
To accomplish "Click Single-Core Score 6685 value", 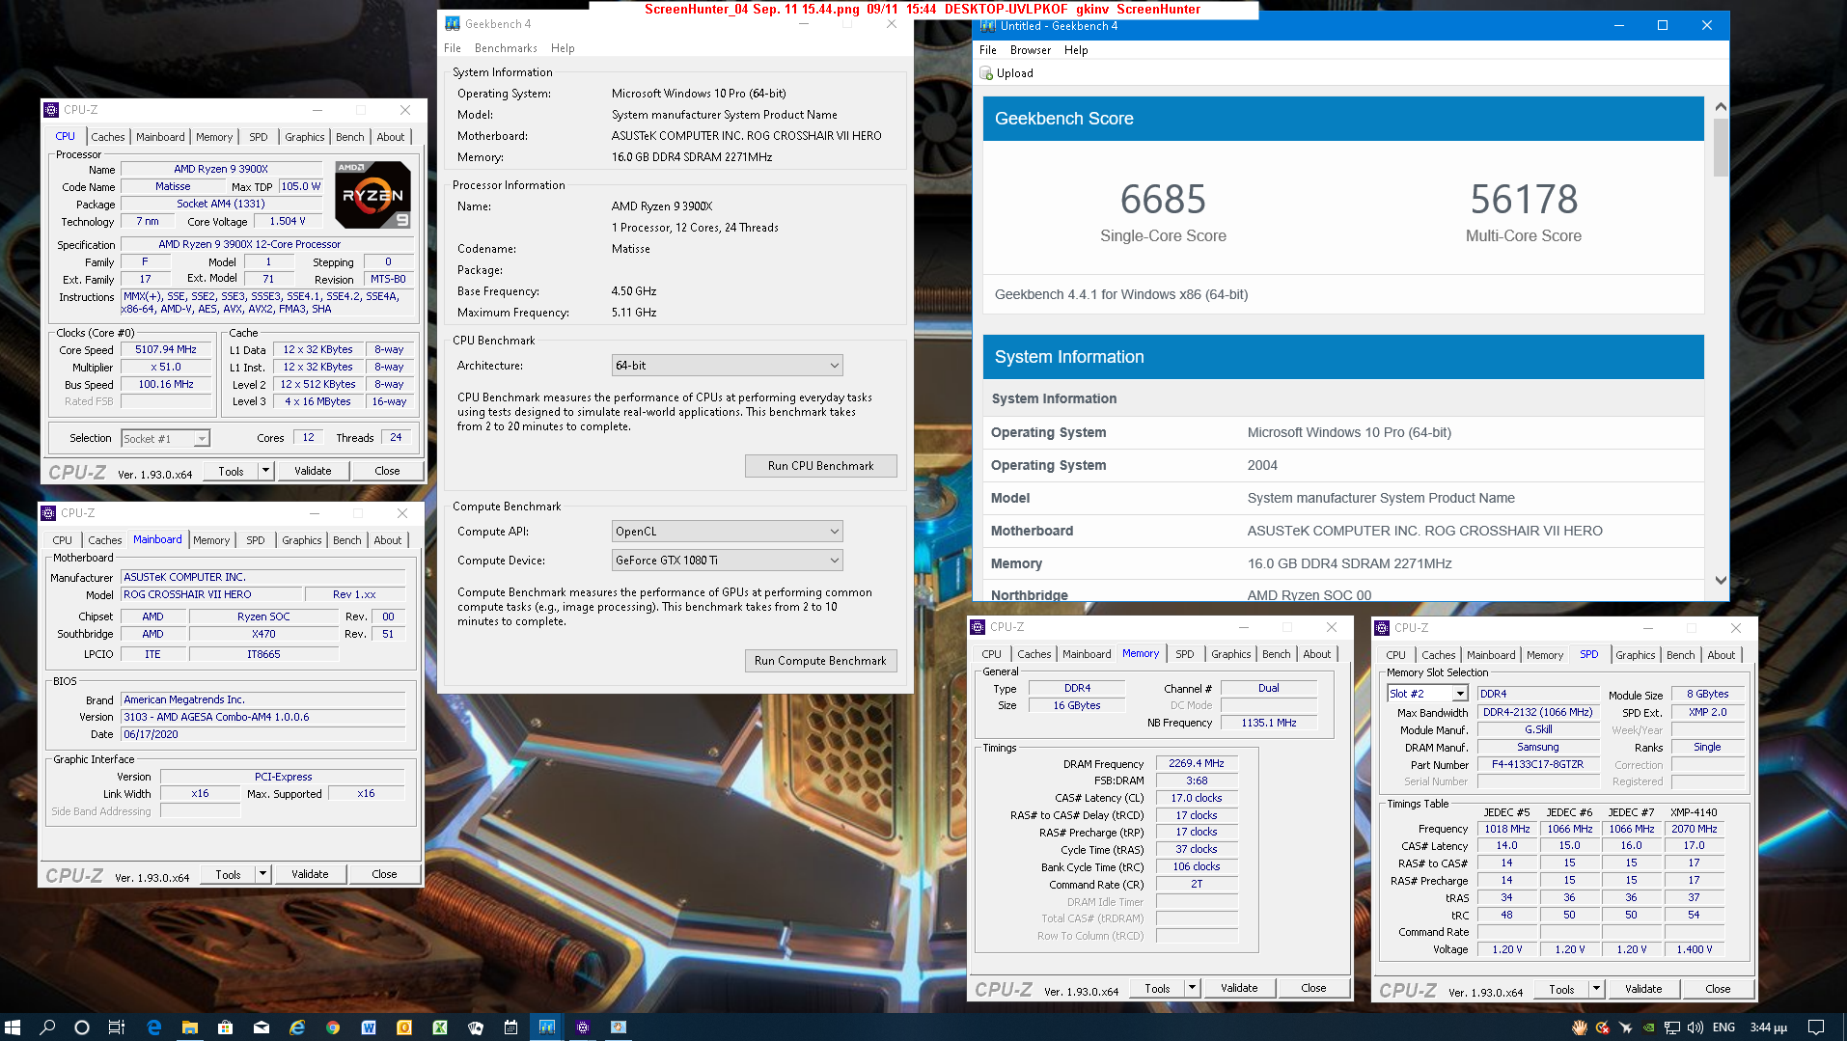I will coord(1163,200).
